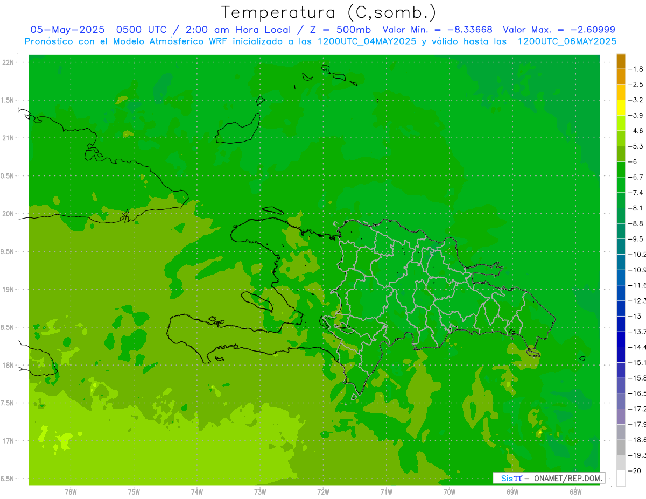This screenshot has height=499, width=646.
Task: Click the "18N" latitude label
Action: [x=9, y=365]
